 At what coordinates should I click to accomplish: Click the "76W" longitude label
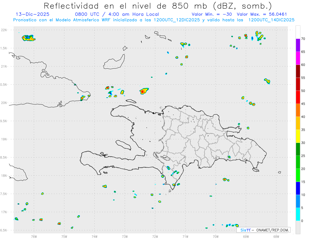coord(34,236)
